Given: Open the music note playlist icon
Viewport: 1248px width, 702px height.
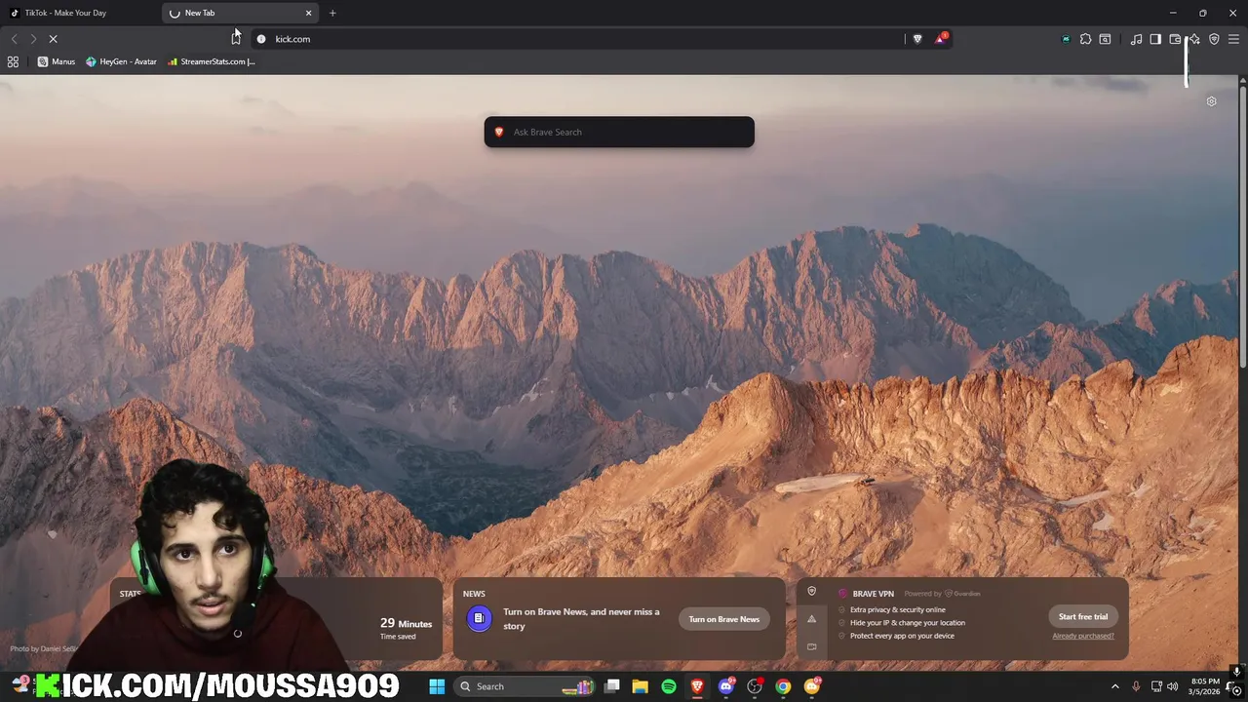Looking at the screenshot, I should 1136,39.
